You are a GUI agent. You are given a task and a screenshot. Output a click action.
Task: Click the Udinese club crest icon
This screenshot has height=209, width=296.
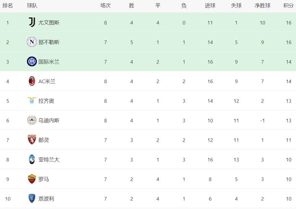coord(32,120)
